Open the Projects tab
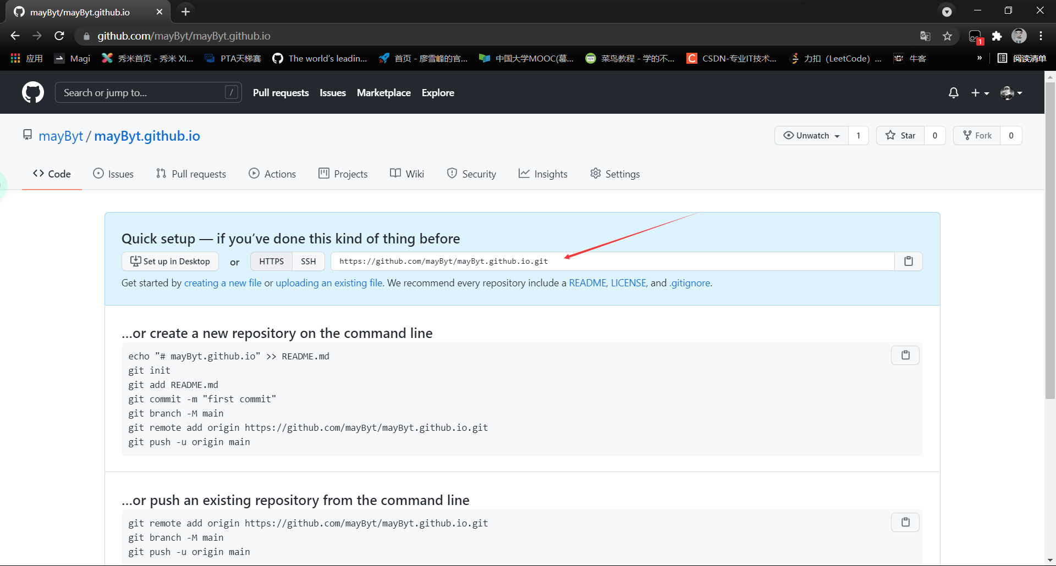1056x566 pixels. (343, 174)
